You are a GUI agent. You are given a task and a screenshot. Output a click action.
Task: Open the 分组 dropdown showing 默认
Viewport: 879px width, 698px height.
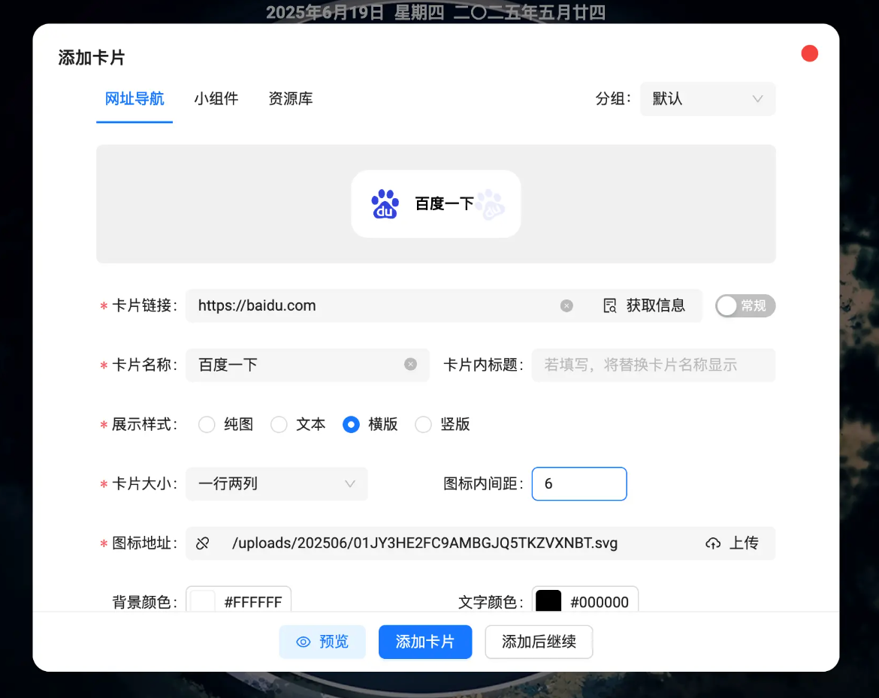[708, 99]
